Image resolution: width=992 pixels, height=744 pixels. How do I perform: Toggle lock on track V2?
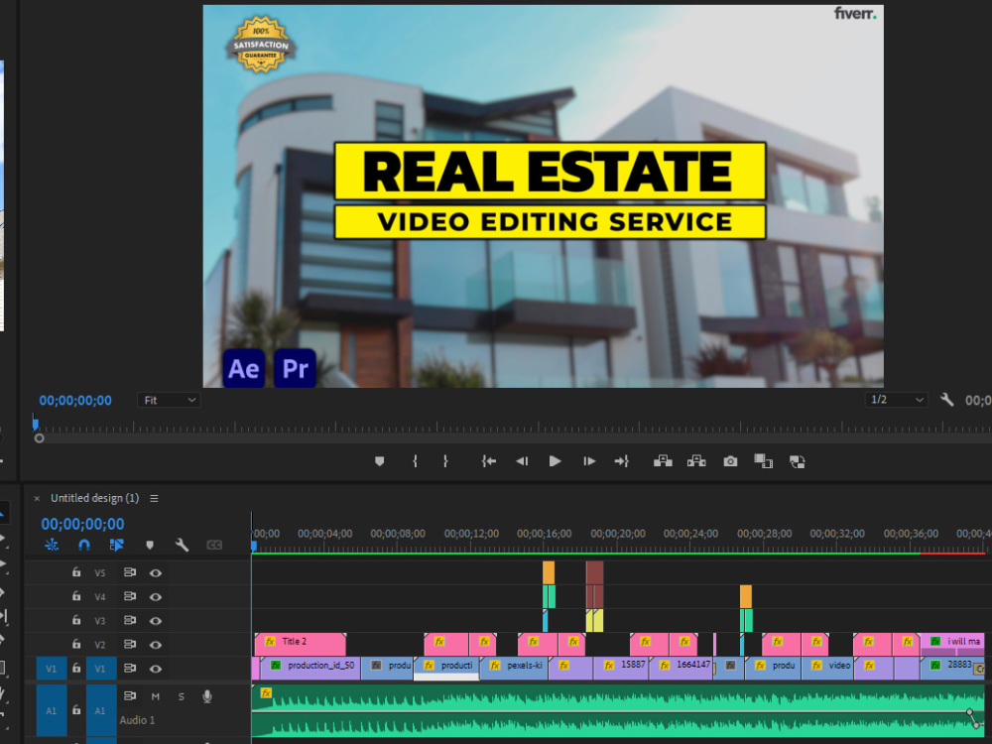click(x=76, y=644)
